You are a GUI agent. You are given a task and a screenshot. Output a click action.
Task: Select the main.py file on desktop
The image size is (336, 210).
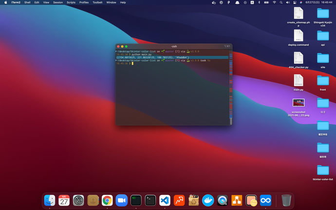point(299,82)
